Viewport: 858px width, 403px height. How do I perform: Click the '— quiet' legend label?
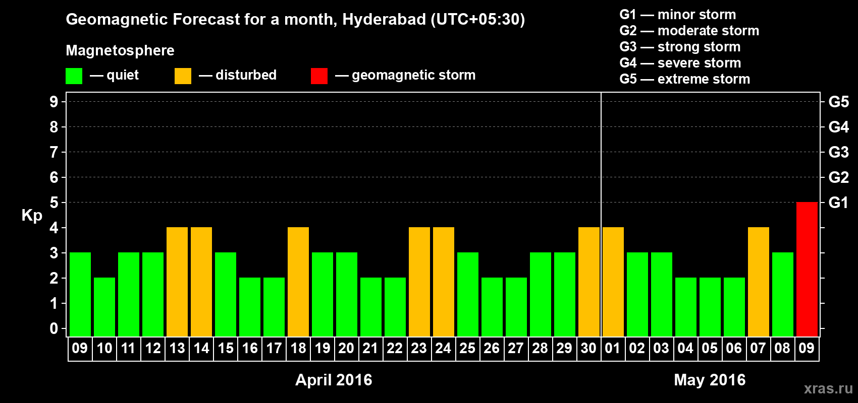[x=114, y=75]
